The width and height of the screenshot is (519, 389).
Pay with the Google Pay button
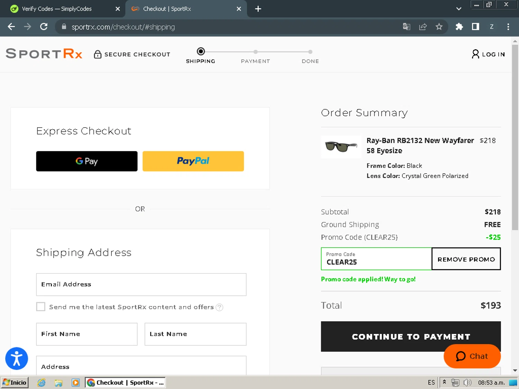pyautogui.click(x=86, y=161)
